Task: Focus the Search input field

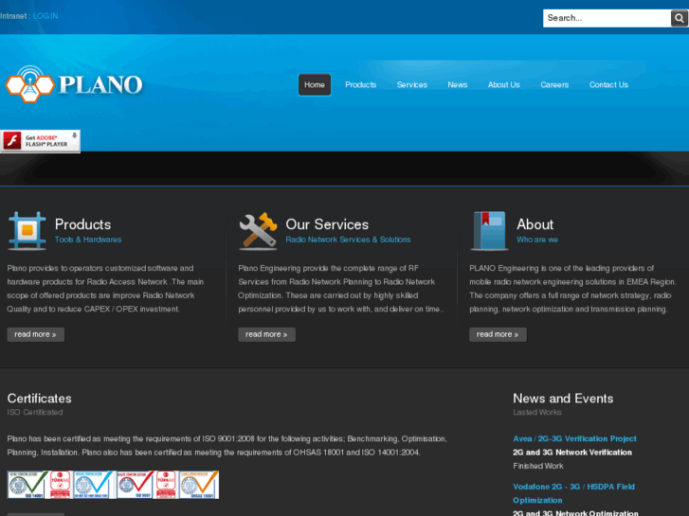Action: click(607, 18)
